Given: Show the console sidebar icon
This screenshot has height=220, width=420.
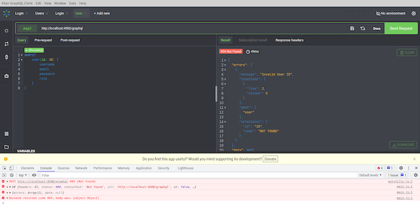Looking at the screenshot, I should coord(4,175).
